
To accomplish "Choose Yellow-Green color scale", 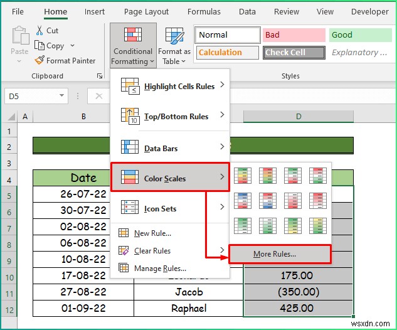I will [x=318, y=226].
